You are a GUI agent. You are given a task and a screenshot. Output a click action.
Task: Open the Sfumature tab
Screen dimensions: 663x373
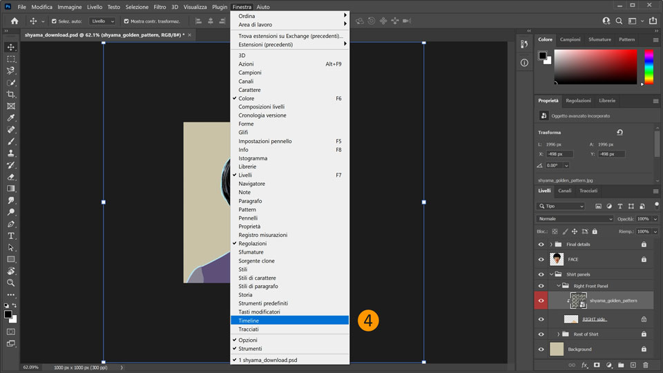[x=599, y=39]
